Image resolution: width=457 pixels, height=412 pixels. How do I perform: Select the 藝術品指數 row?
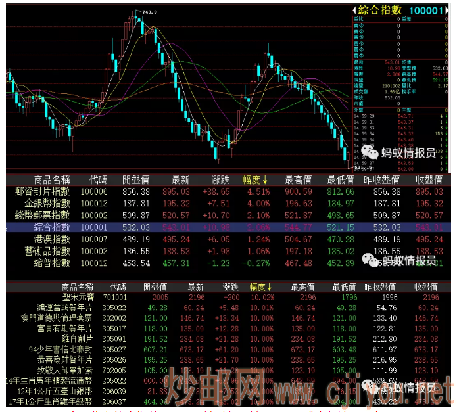pos(47,251)
